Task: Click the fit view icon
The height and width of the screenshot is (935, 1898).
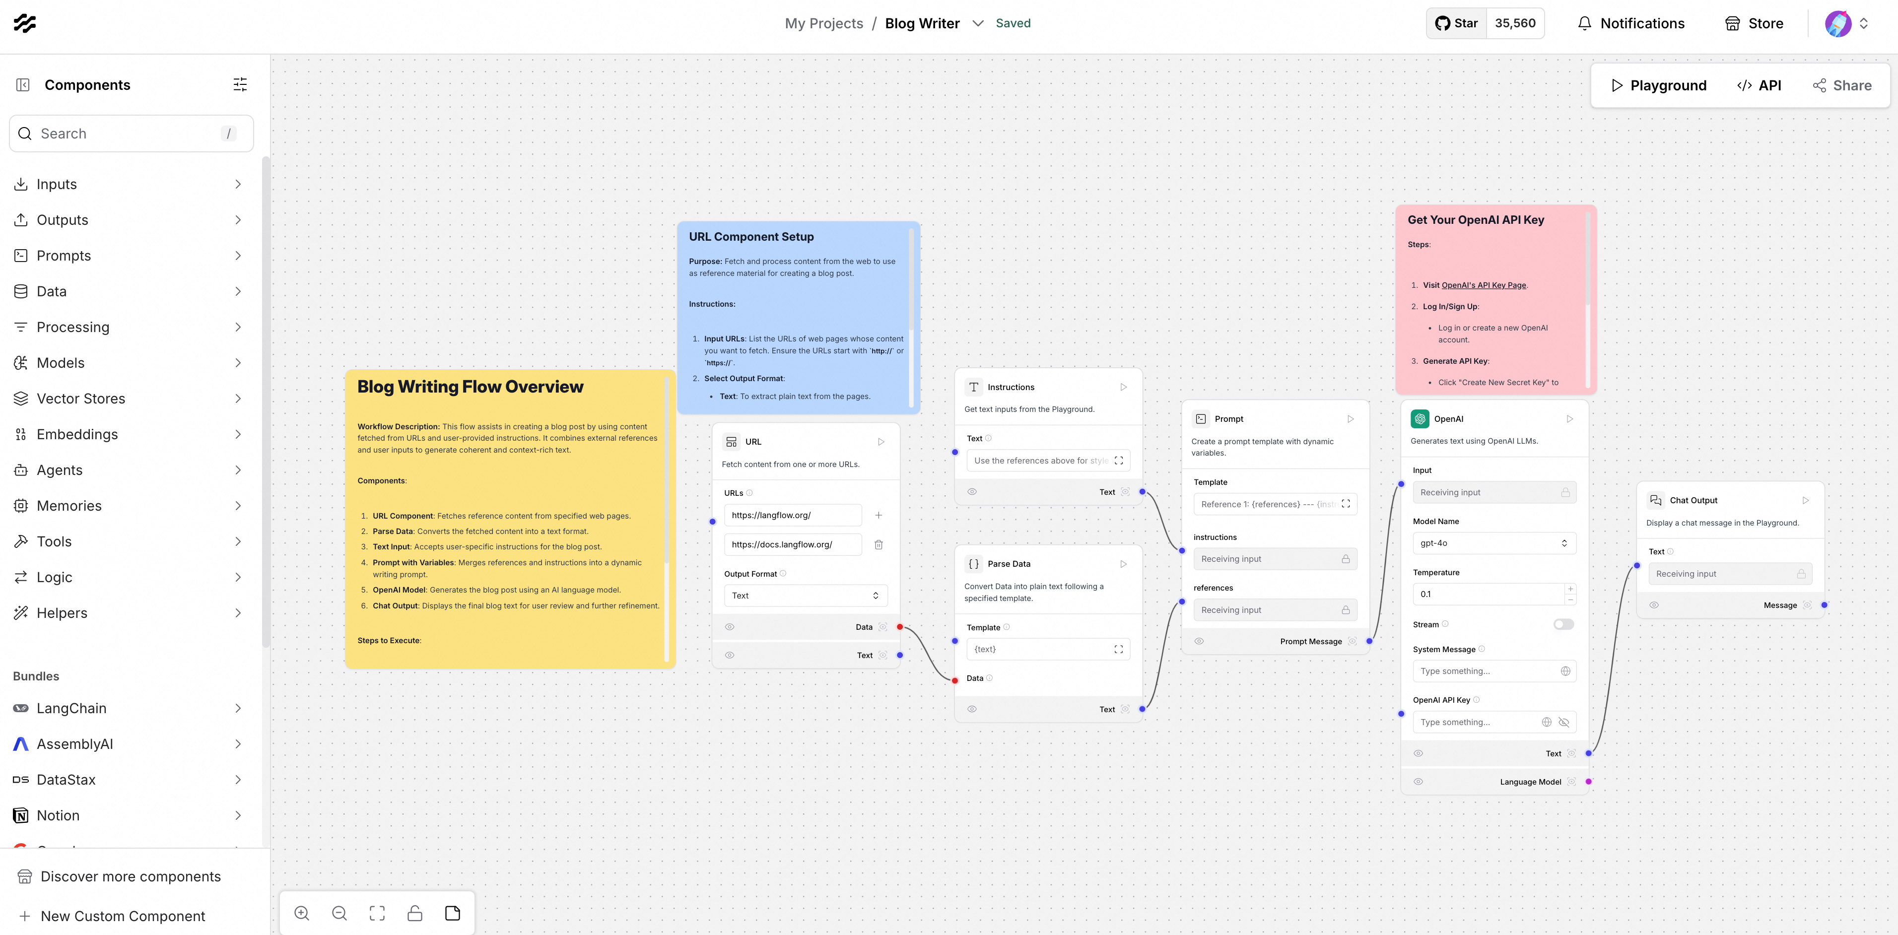Action: (377, 913)
